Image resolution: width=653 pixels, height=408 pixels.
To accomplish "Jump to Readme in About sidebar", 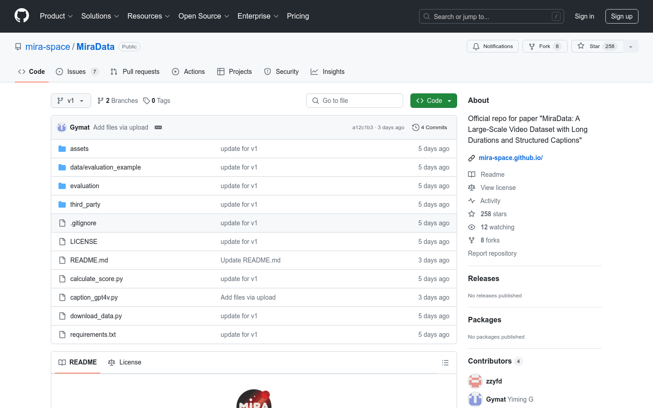I will [486, 175].
